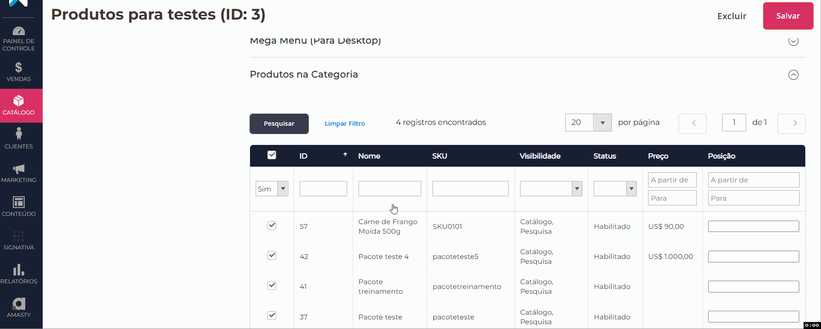Open the Painel de Controle dashboard icon
821x329 pixels.
[19, 31]
